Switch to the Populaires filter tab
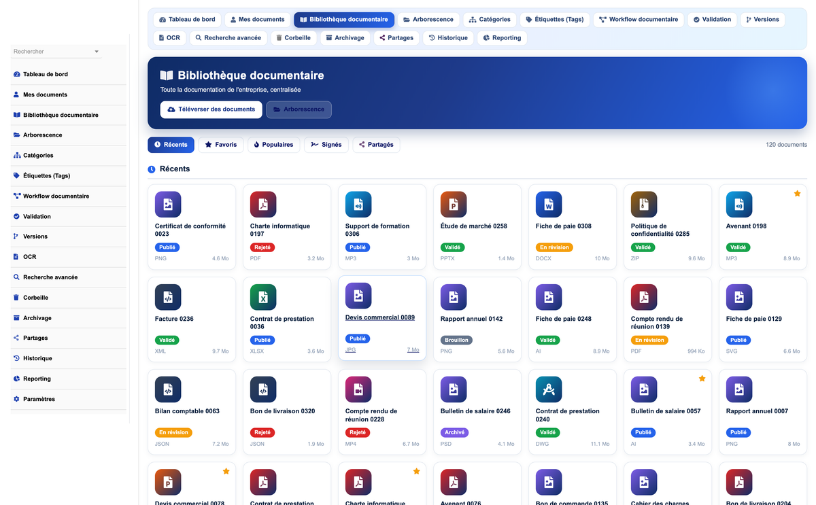The height and width of the screenshot is (505, 816). pyautogui.click(x=273, y=145)
